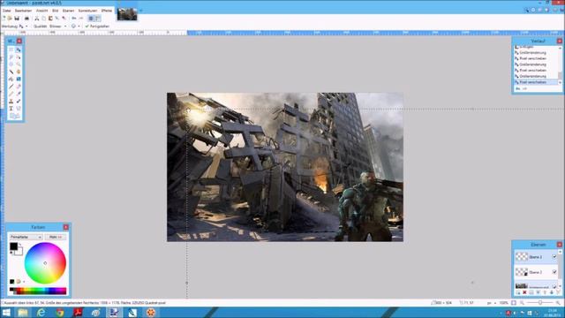Select the Recolor tool
The width and height of the screenshot is (565, 318).
click(19, 101)
